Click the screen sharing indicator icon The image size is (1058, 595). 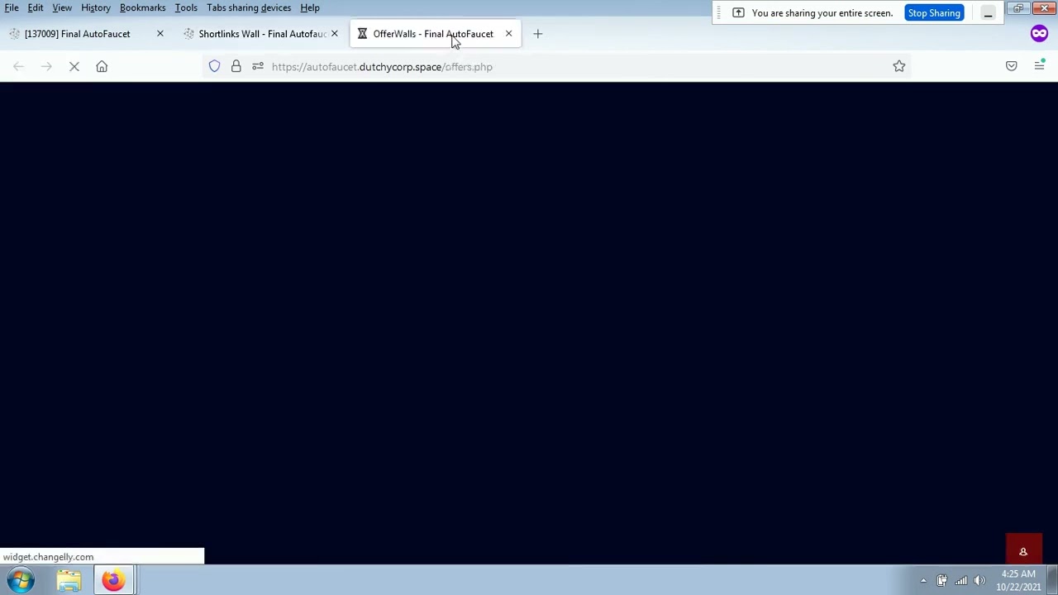click(x=738, y=13)
